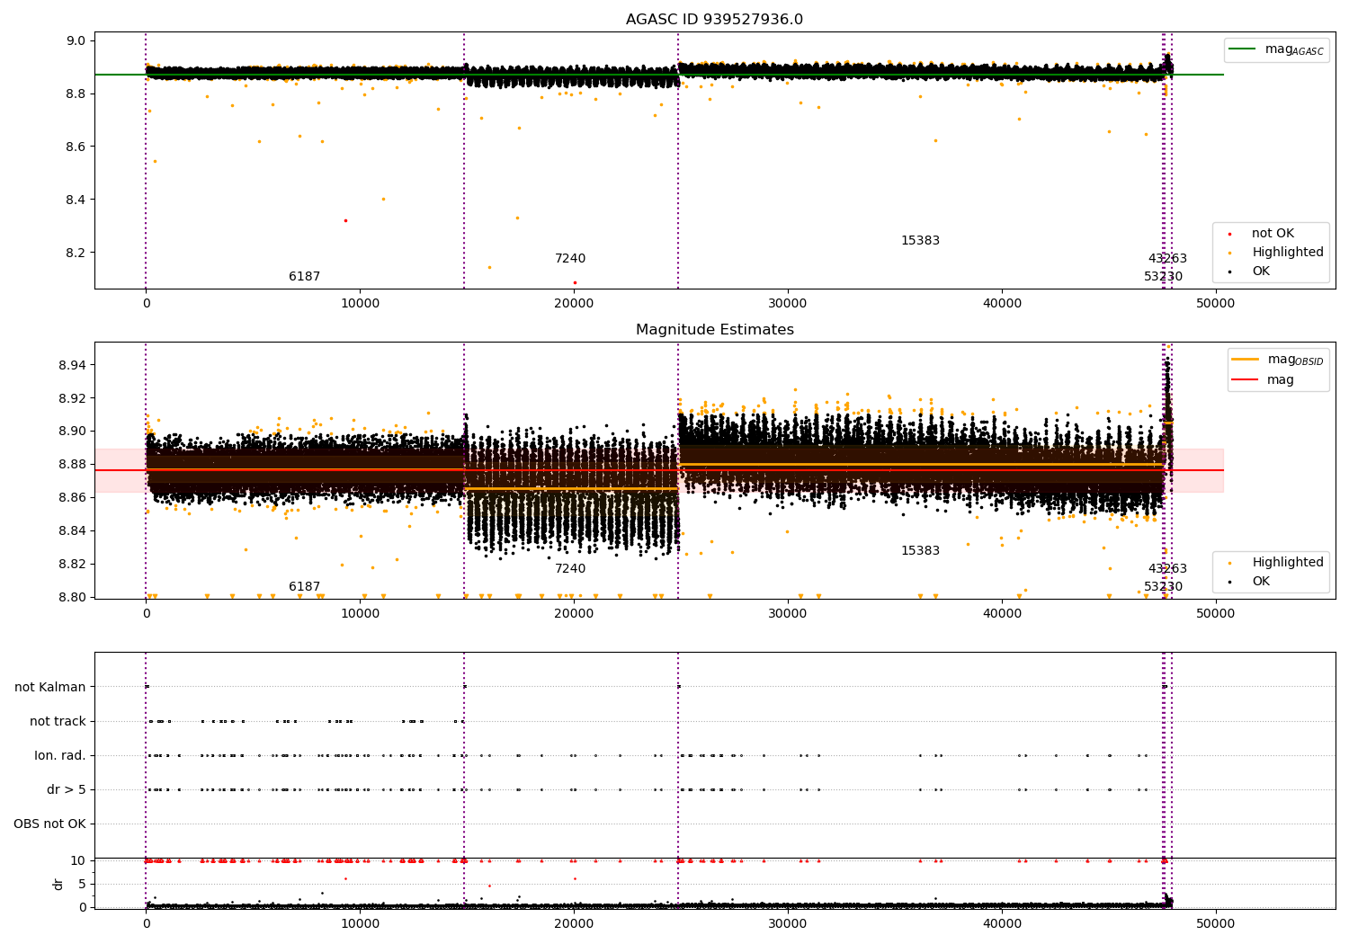The width and height of the screenshot is (1349, 944).
Task: Select the green mag AGASC legend line sample
Action: [x=1242, y=49]
